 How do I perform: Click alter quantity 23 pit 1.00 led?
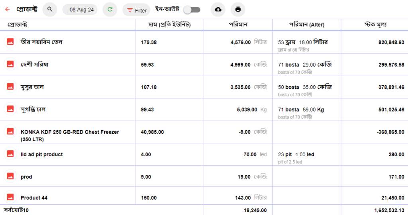click(296, 154)
